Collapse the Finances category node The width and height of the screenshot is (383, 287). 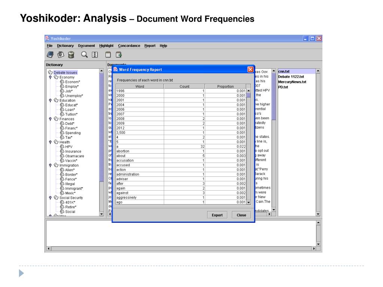[x=50, y=119]
